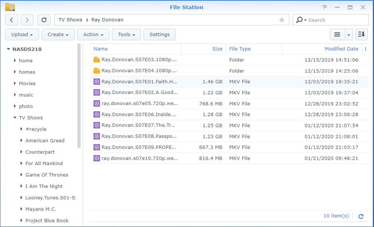The image size is (374, 227).
Task: Select the For All Mankind folder
Action: tap(44, 163)
